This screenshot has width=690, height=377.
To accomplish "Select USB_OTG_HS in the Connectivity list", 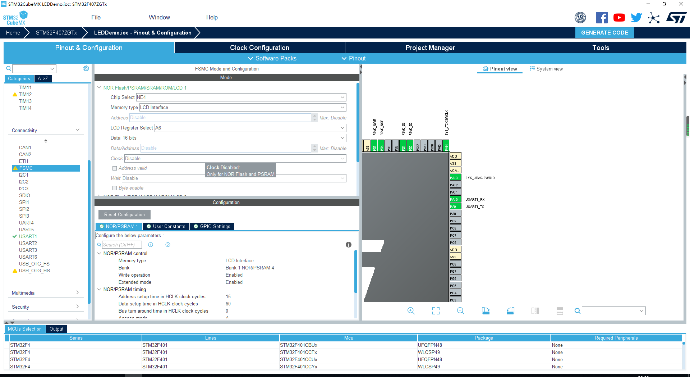I will point(34,271).
